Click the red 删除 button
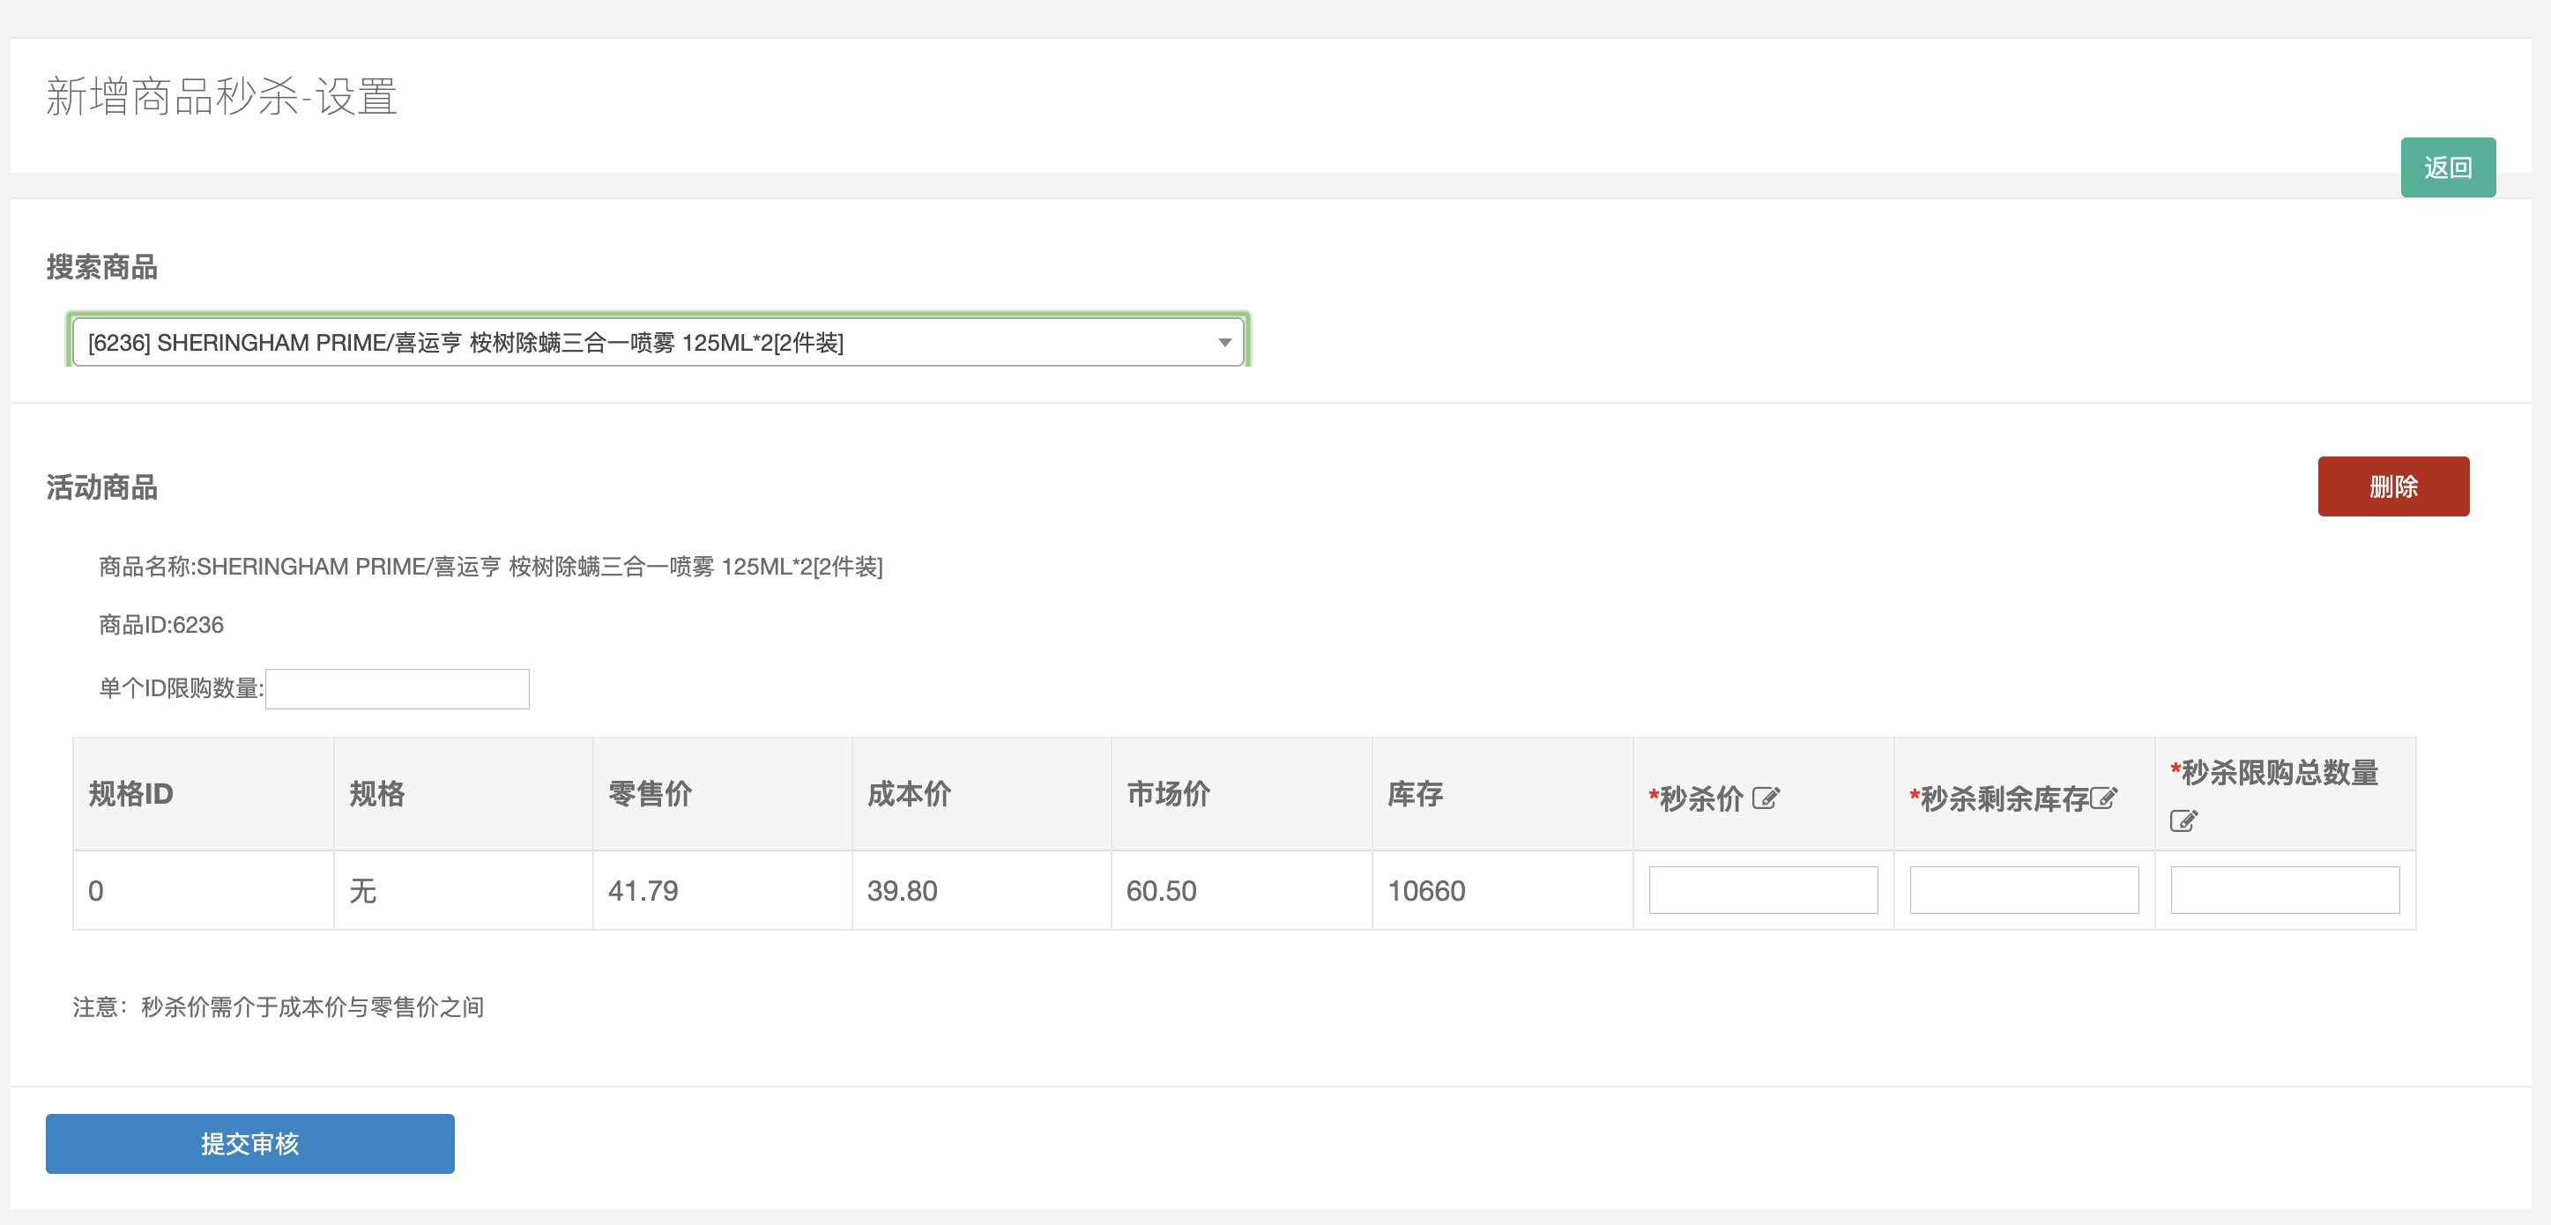 (2393, 486)
